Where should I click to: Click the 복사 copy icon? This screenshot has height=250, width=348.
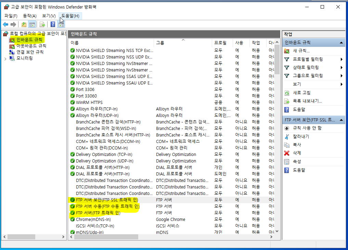[287, 145]
